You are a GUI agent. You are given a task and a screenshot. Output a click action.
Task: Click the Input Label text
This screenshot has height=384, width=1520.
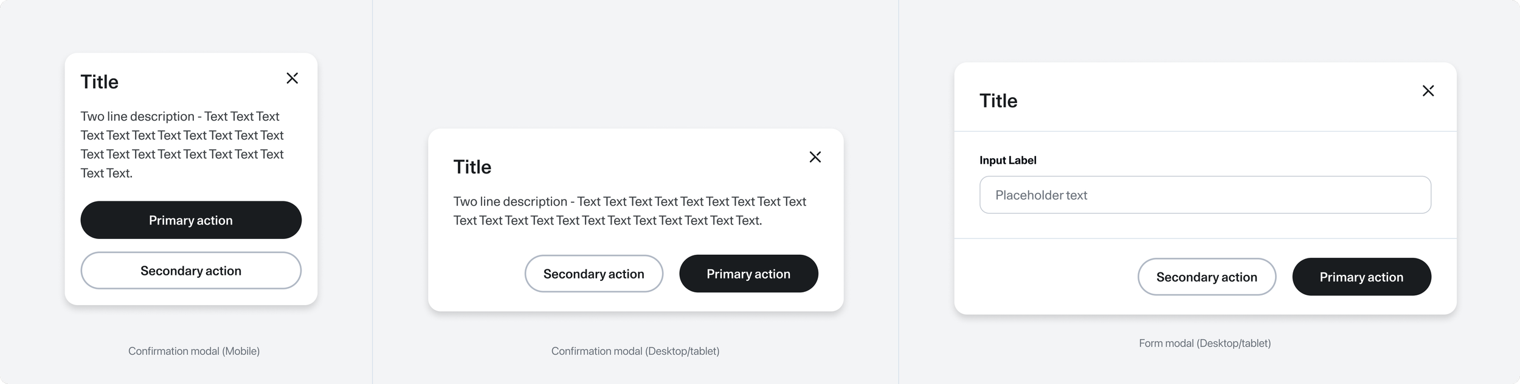[1007, 160]
